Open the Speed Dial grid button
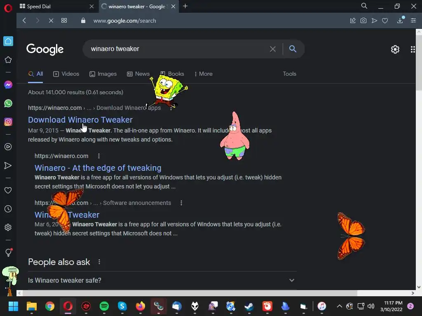Viewport: 422px width, 316px height. 64,21
